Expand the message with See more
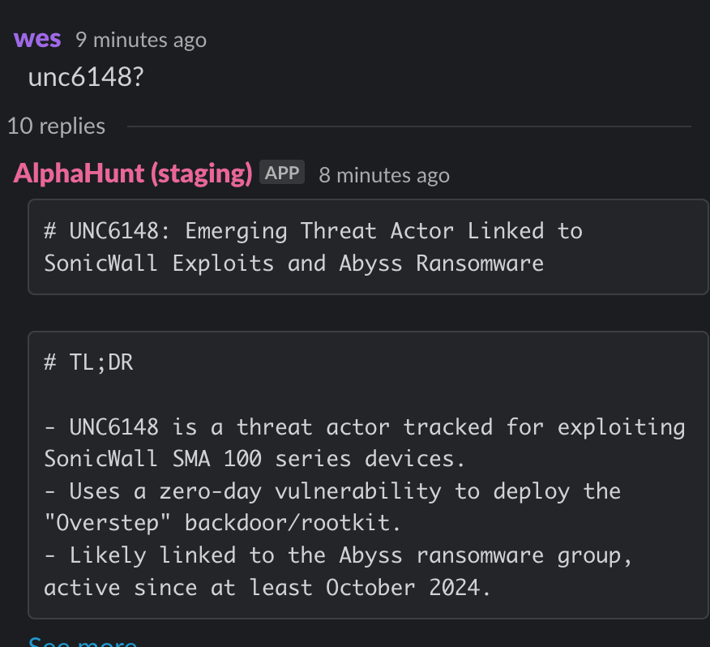710x647 pixels. [82, 641]
